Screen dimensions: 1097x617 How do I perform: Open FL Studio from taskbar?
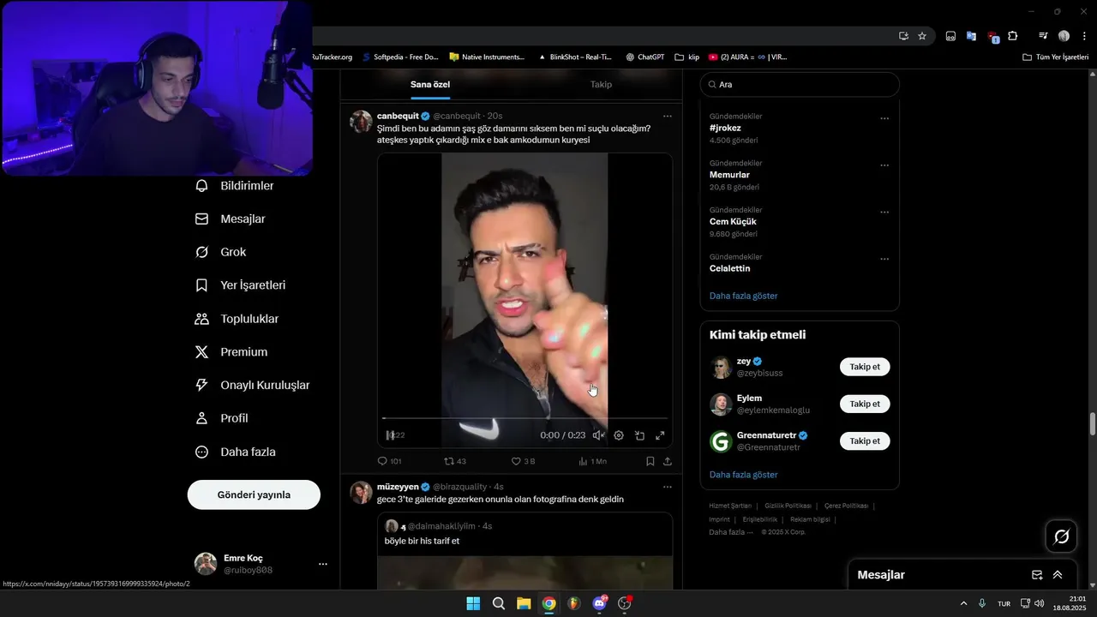tap(574, 603)
